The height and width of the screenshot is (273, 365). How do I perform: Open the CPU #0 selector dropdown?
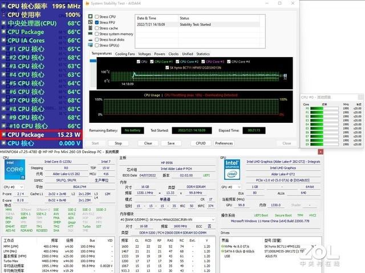(13, 187)
